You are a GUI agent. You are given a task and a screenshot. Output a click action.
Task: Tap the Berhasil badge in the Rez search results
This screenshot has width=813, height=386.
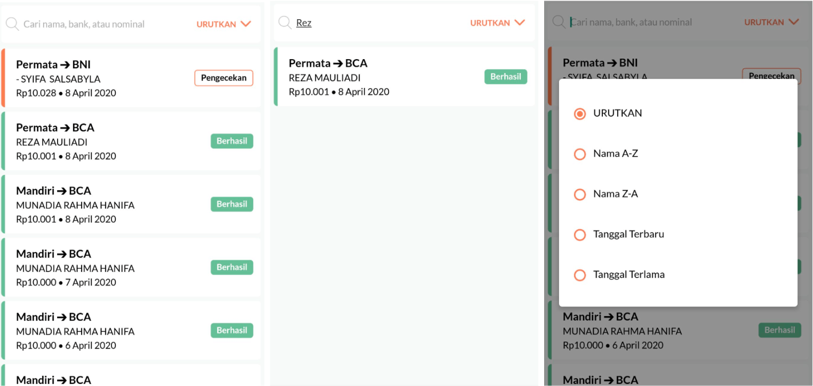pyautogui.click(x=506, y=77)
